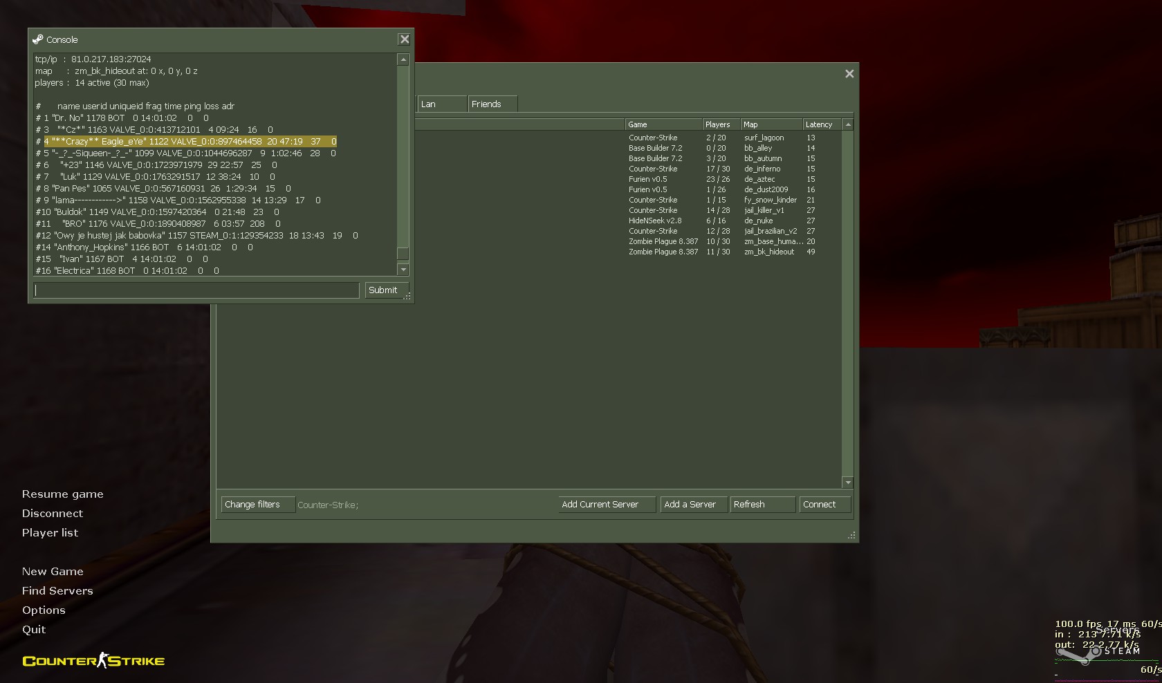The image size is (1162, 683).
Task: Close the Console window
Action: click(405, 39)
